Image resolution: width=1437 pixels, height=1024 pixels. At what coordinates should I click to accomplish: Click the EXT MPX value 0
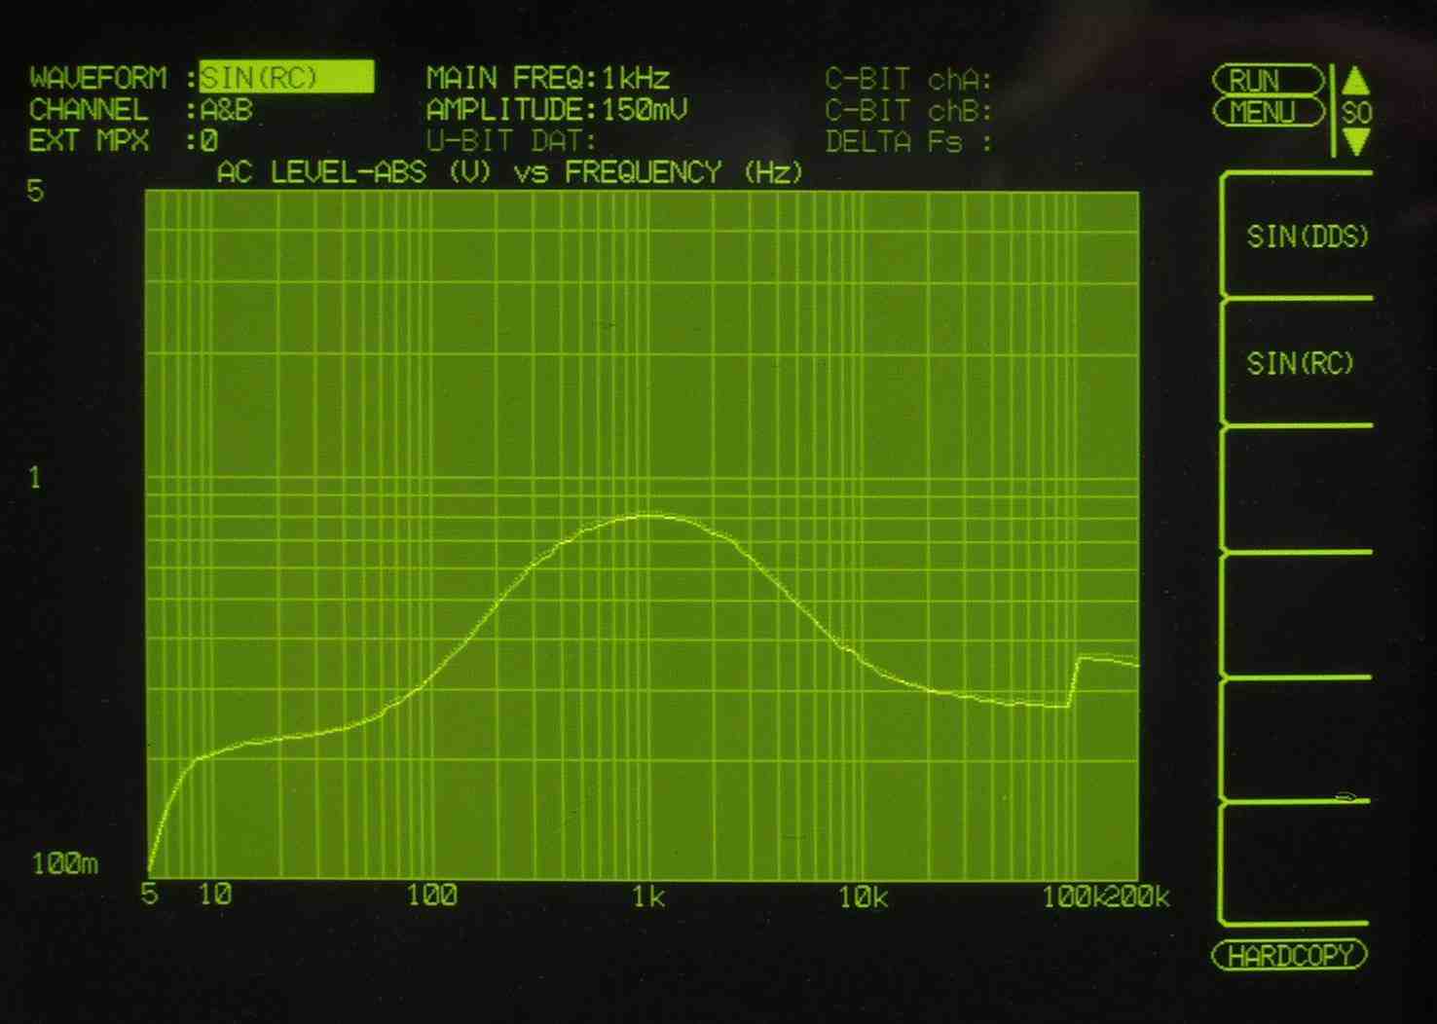click(208, 142)
